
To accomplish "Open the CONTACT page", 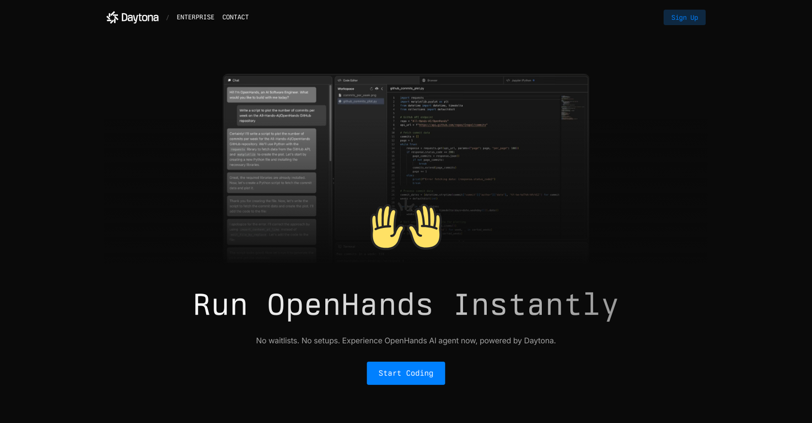I will tap(235, 17).
